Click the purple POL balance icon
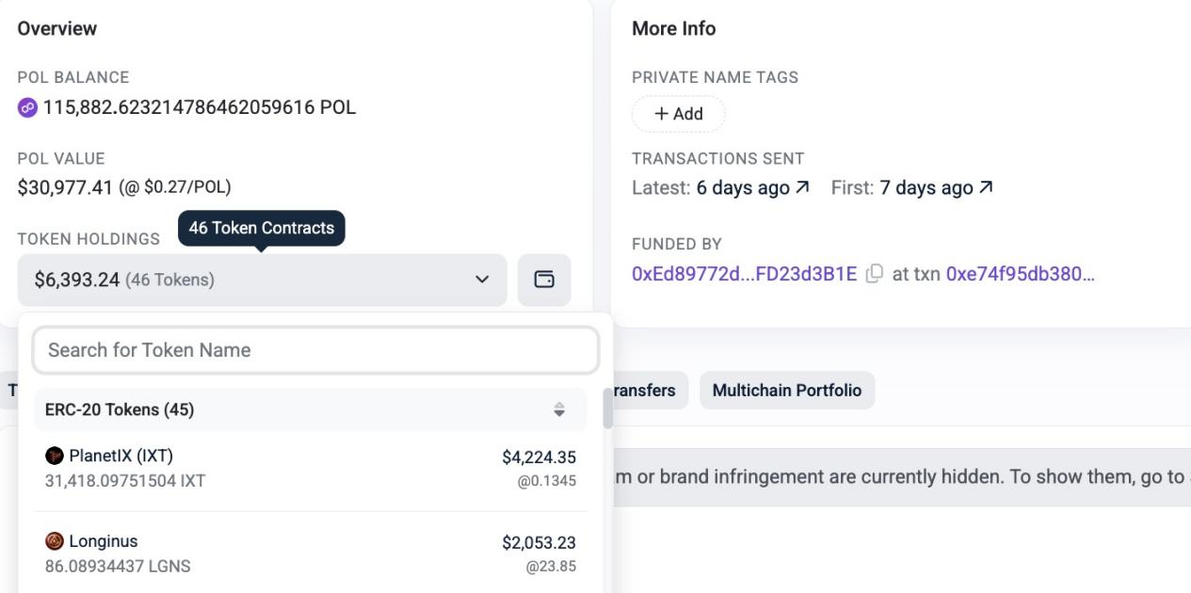This screenshot has height=593, width=1191. click(27, 108)
